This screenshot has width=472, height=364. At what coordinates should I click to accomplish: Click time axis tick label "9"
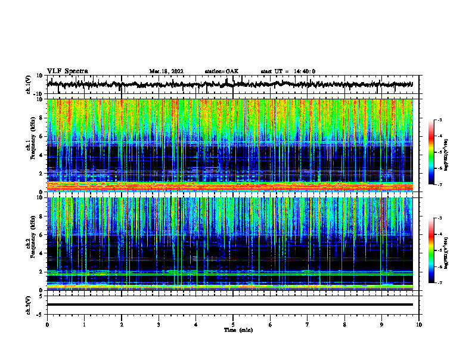[x=381, y=325]
